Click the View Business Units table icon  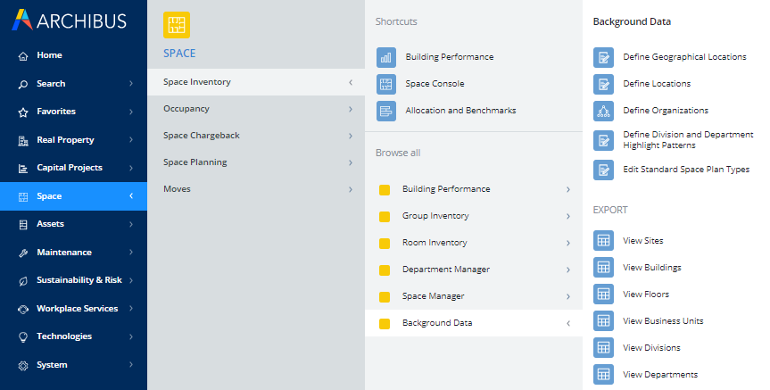[x=603, y=321]
